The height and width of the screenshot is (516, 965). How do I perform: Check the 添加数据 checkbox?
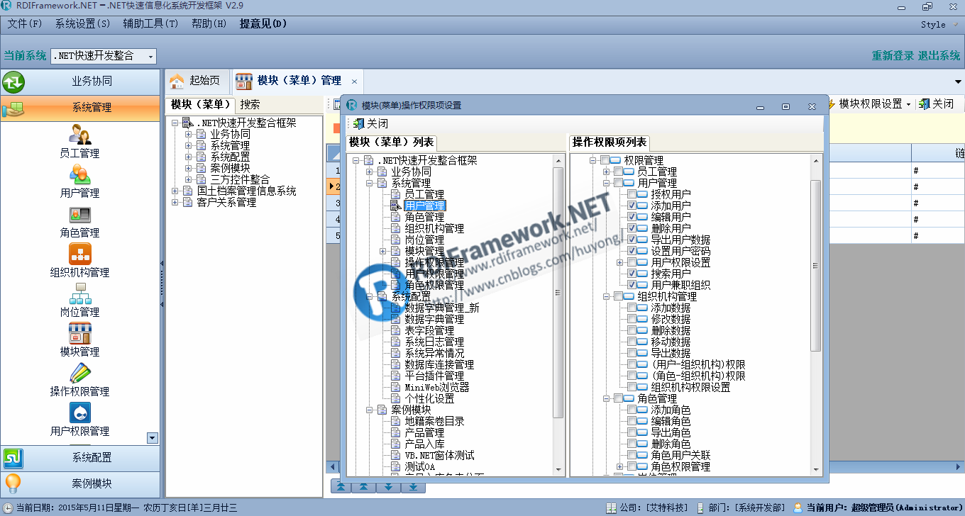[x=632, y=308]
